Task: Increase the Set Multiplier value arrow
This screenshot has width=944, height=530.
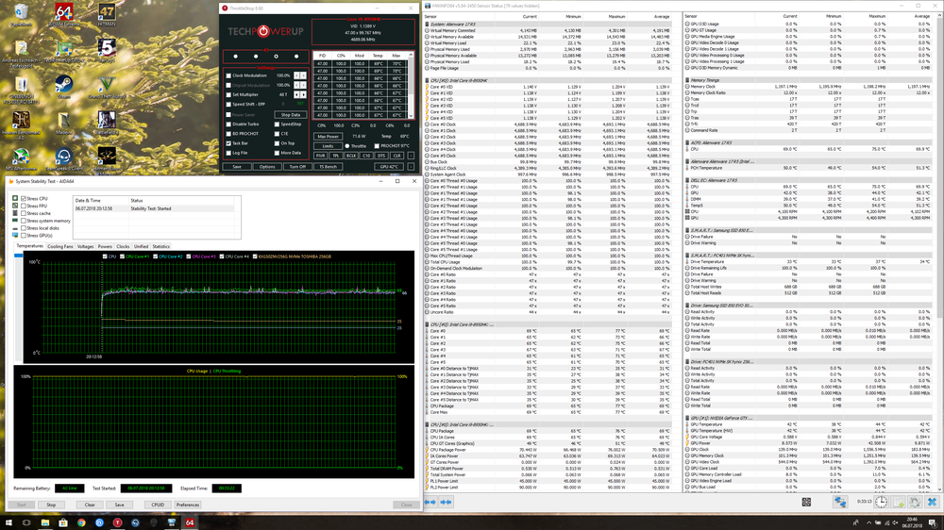Action: [301, 92]
